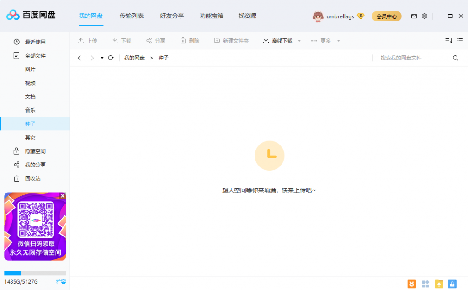This screenshot has height=290, width=468.
Task: Click the storage usage progress bar
Action: point(35,274)
